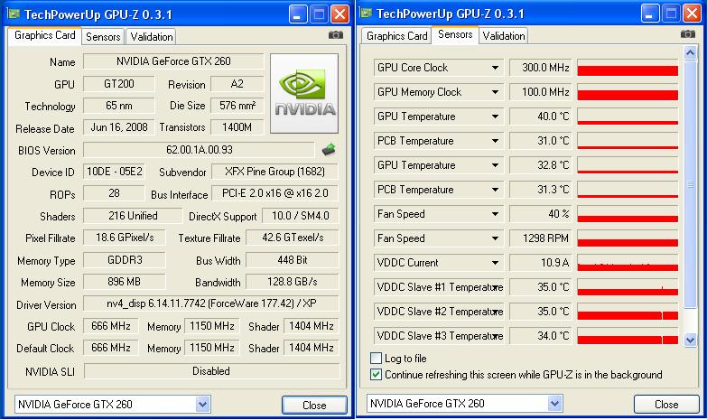Select Sensors tab in right window
Image resolution: width=707 pixels, height=420 pixels.
tap(455, 34)
